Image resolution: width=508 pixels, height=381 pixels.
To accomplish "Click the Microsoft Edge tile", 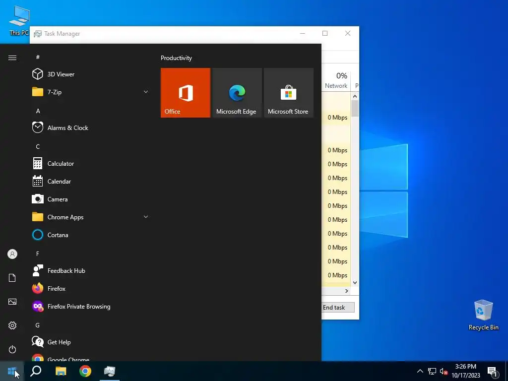I will point(237,93).
